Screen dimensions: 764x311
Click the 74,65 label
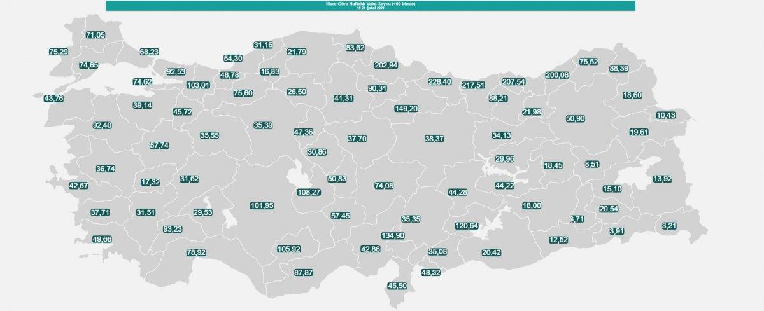coord(88,65)
